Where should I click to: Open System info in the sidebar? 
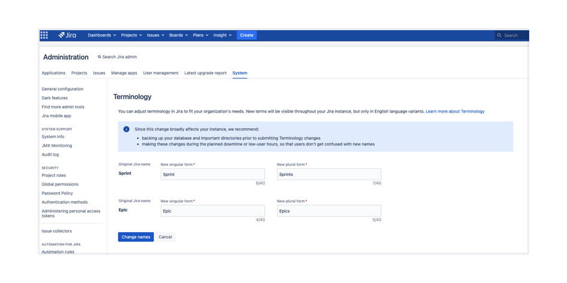[x=53, y=137]
